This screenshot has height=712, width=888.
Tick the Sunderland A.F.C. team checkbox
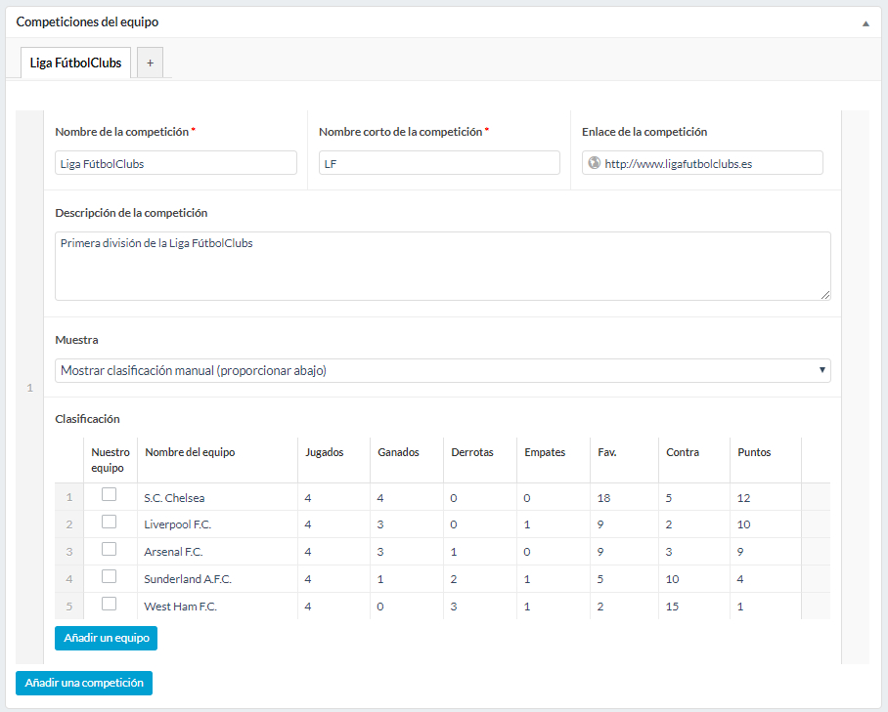click(x=109, y=576)
